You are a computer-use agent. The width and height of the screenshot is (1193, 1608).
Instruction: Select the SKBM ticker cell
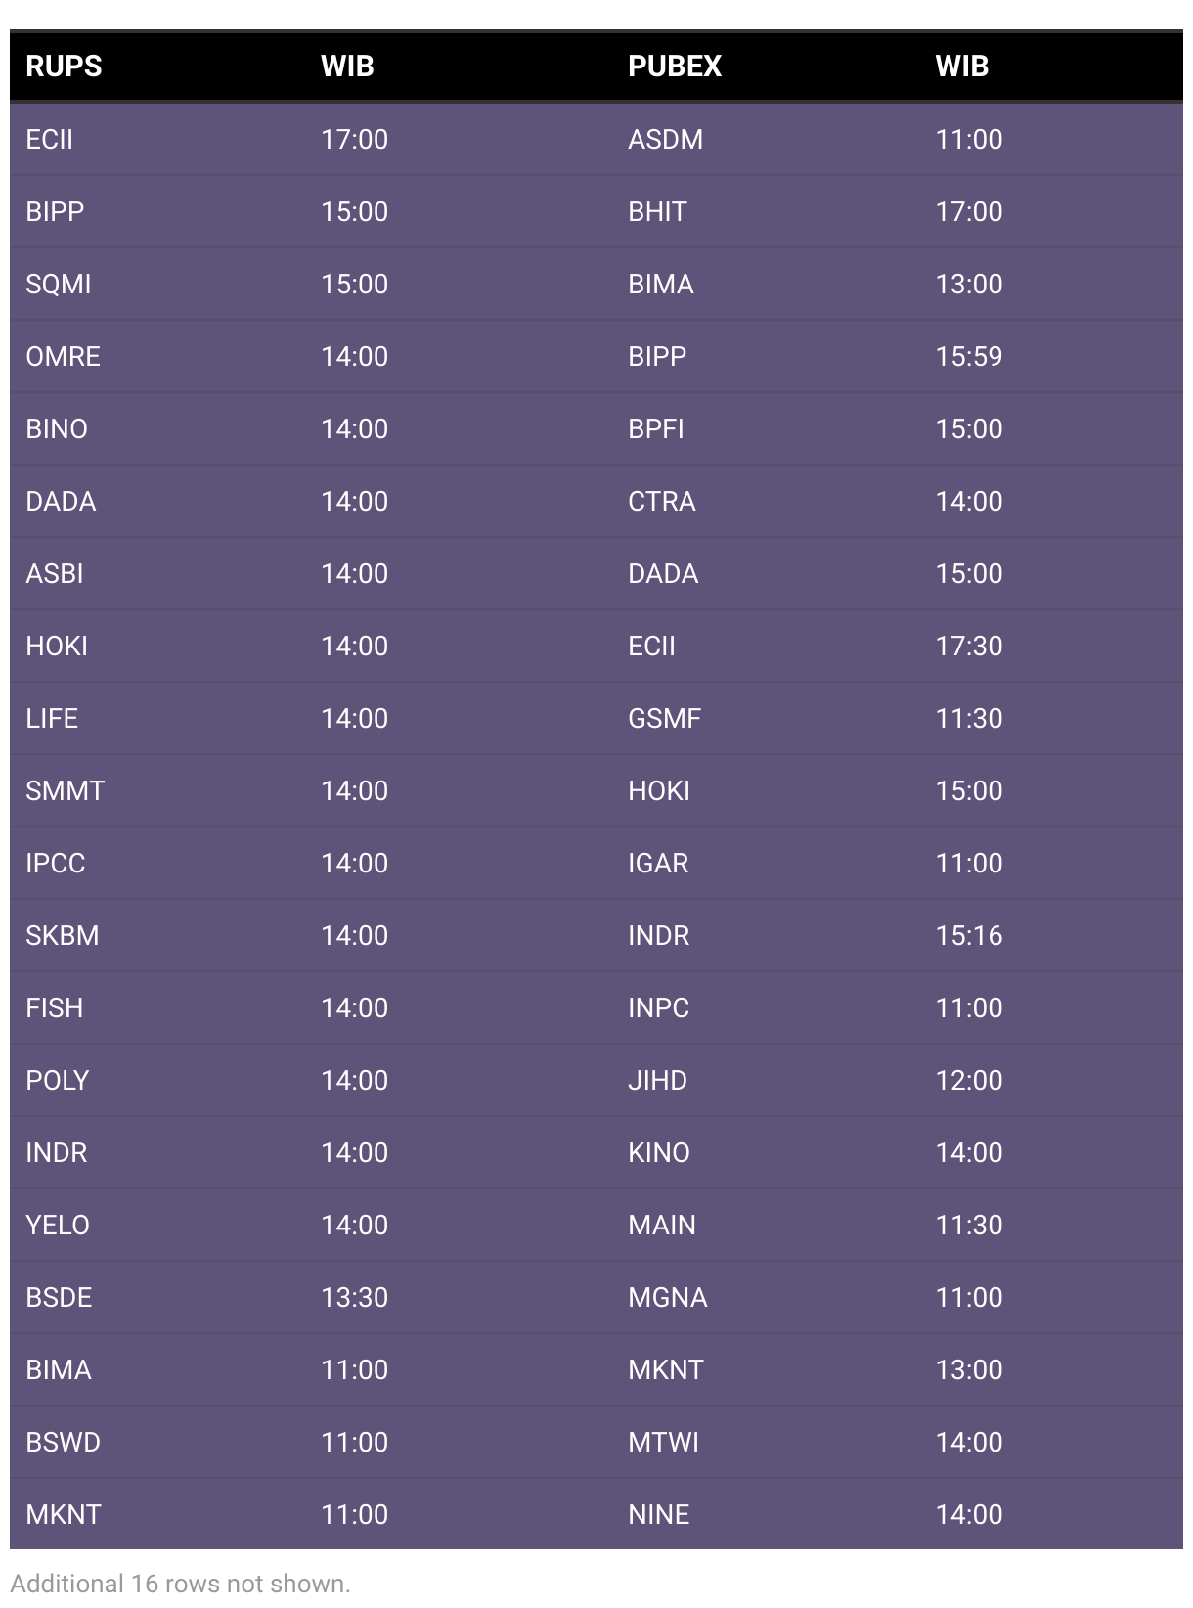pos(63,935)
